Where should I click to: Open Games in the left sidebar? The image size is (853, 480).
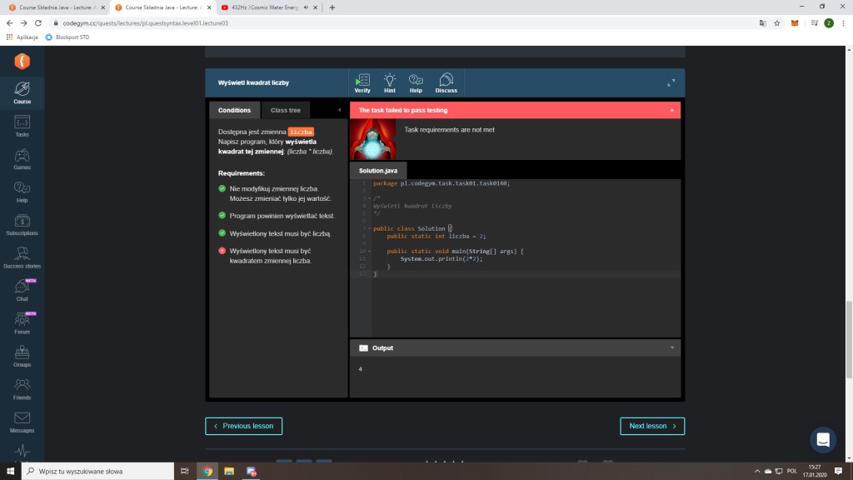click(22, 158)
